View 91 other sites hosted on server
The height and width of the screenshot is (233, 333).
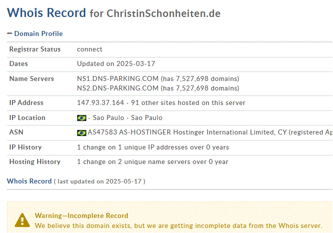click(188, 102)
